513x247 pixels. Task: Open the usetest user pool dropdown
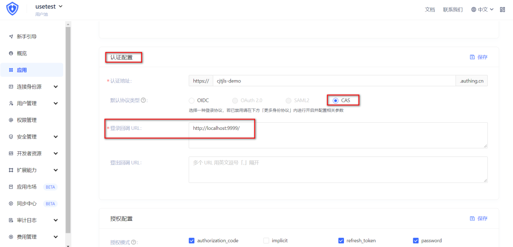point(49,7)
